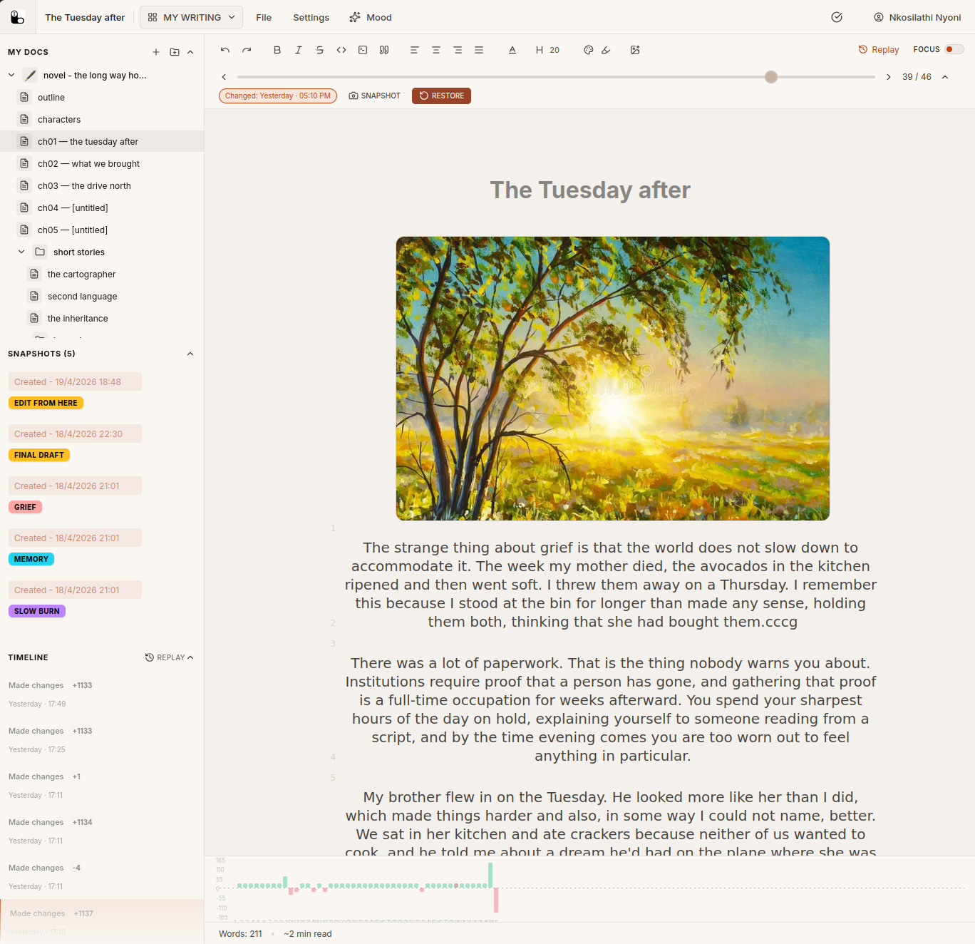
Task: Create a new document with the plus icon
Action: pyautogui.click(x=156, y=52)
